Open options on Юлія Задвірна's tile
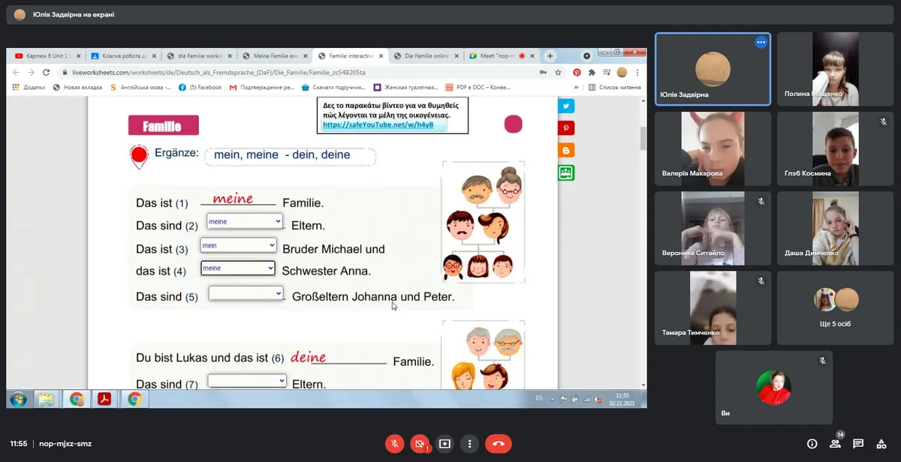Viewport: 901px width, 462px height. [761, 43]
